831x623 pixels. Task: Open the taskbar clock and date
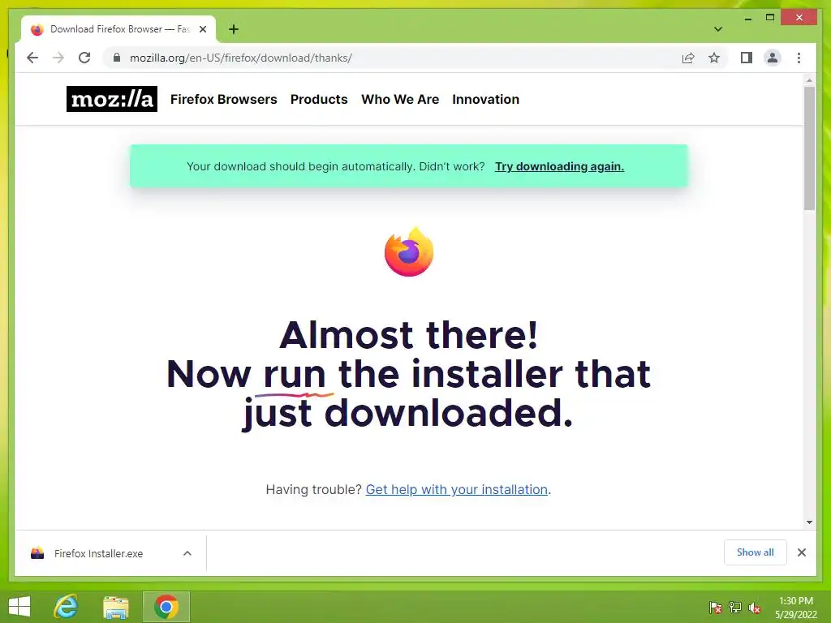(795, 608)
